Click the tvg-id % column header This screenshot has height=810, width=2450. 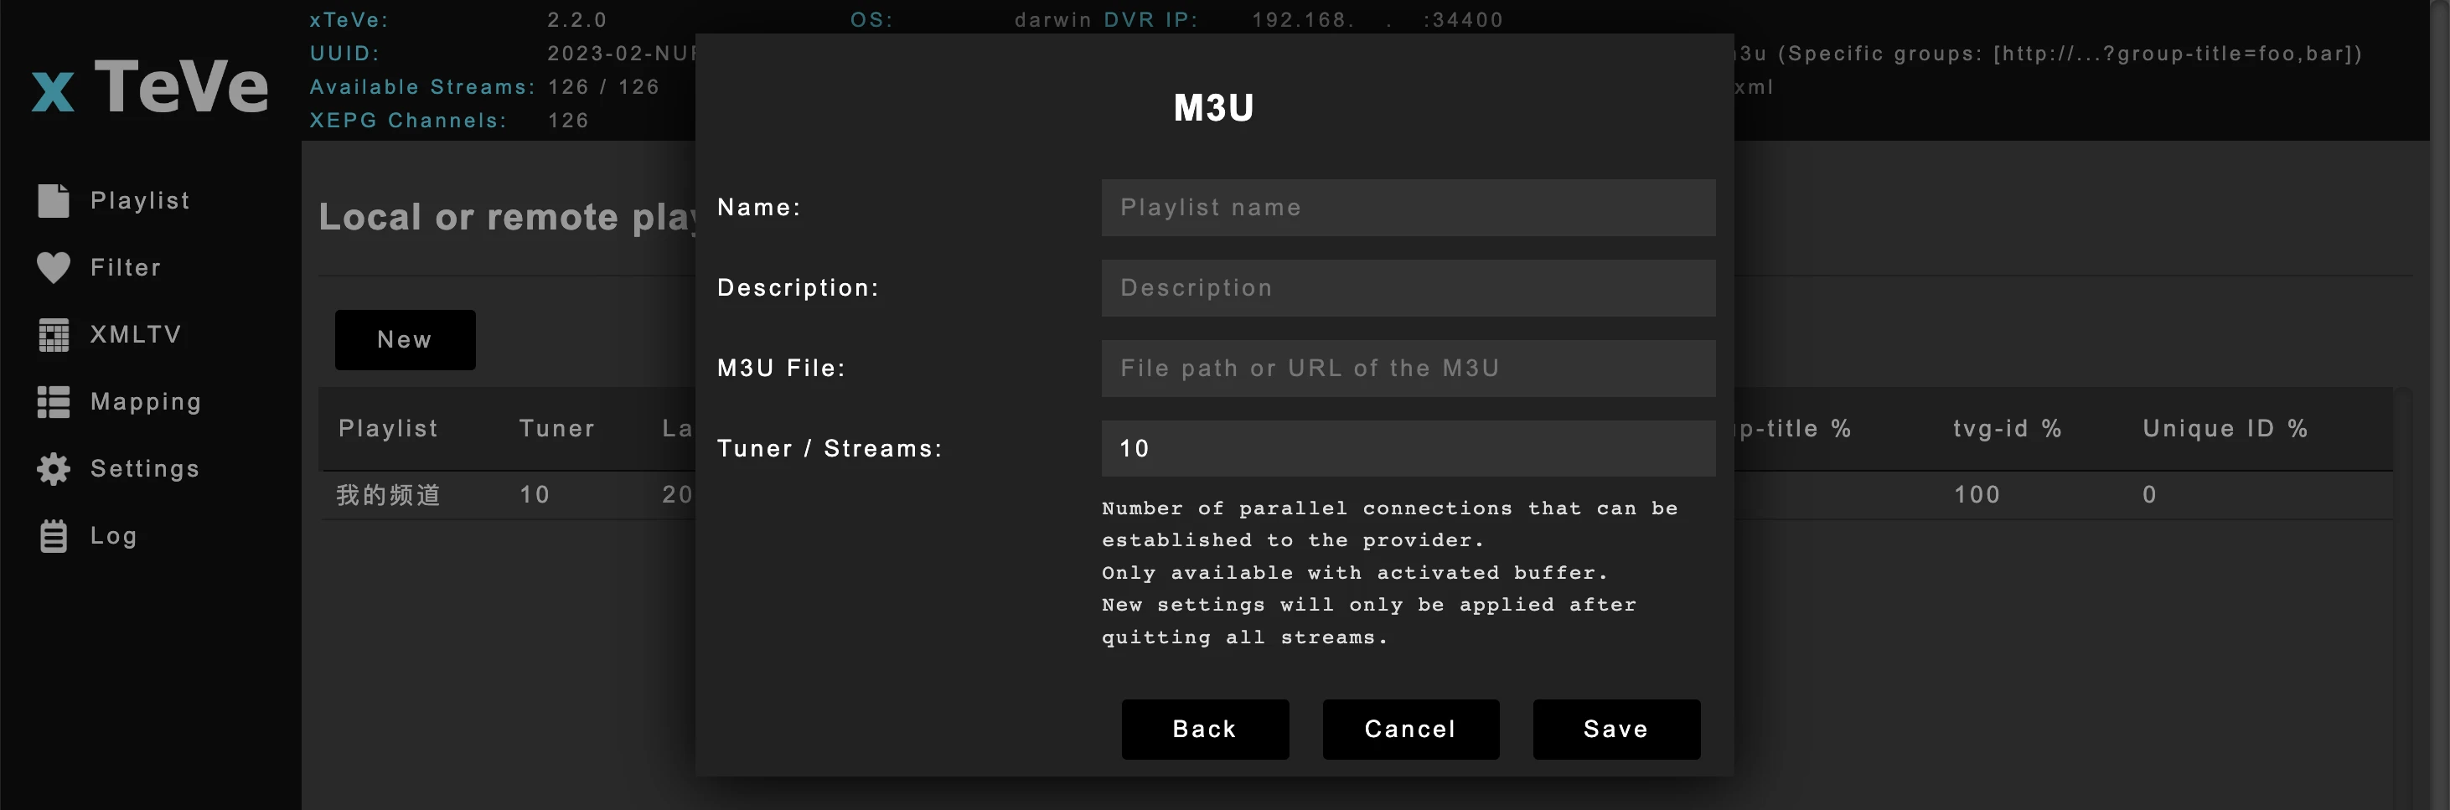[x=2008, y=429]
